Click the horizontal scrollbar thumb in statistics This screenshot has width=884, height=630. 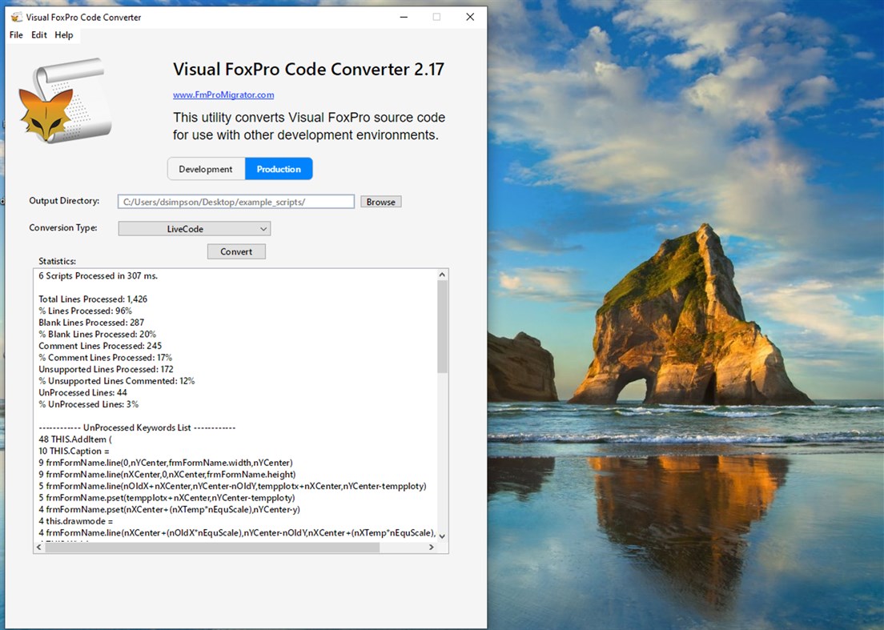[212, 548]
